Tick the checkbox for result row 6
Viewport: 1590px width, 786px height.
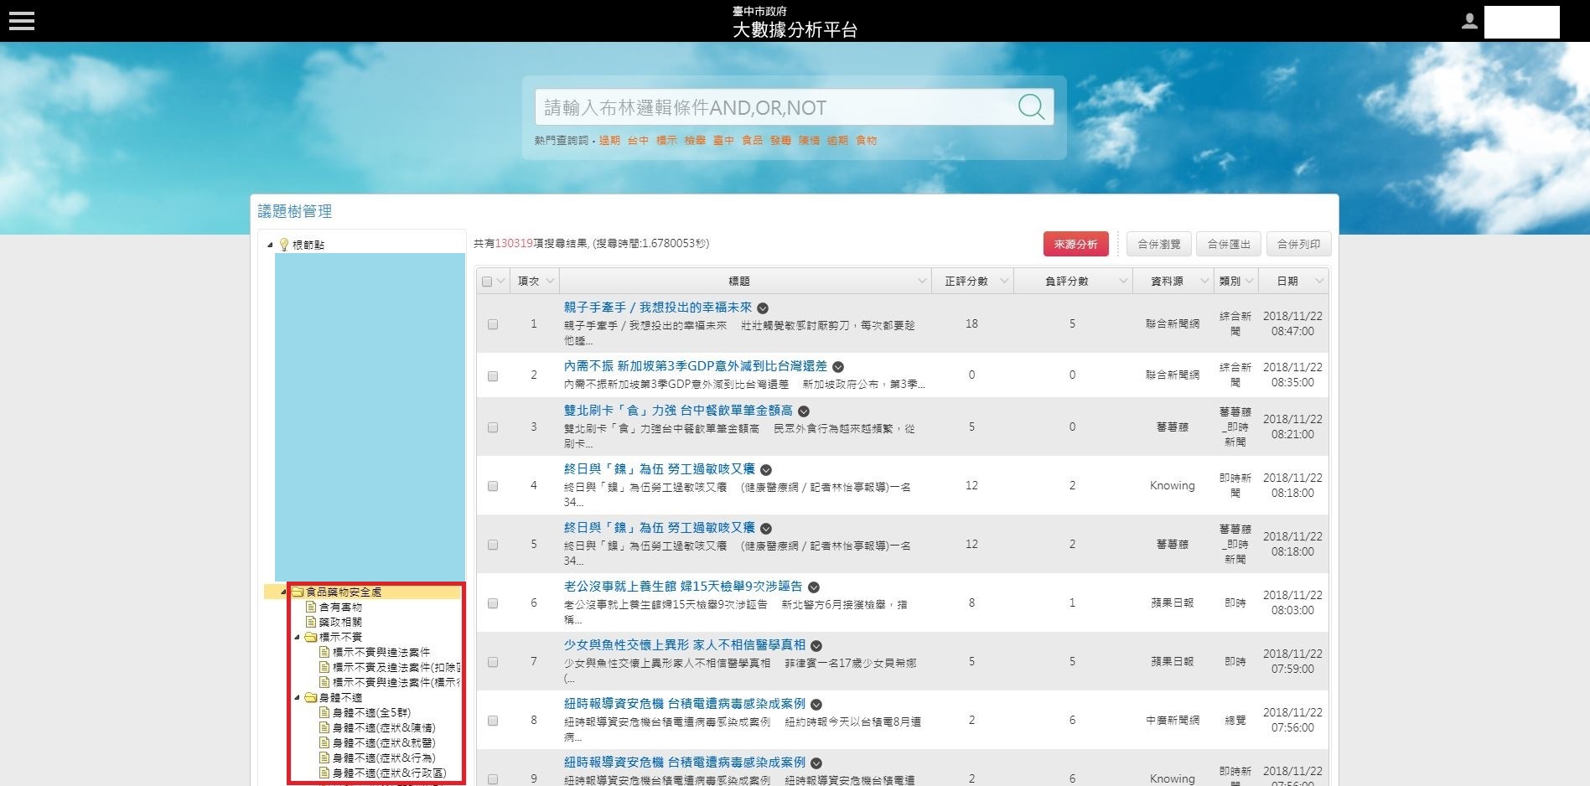(493, 603)
